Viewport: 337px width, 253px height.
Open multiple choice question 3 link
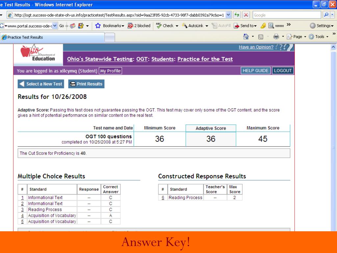[22, 210]
